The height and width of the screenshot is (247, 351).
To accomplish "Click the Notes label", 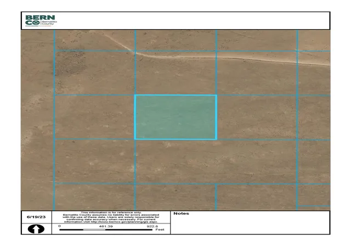I will [x=181, y=214].
